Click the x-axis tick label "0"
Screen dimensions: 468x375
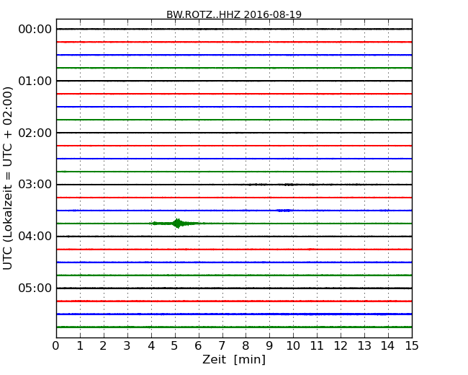[x=56, y=346]
